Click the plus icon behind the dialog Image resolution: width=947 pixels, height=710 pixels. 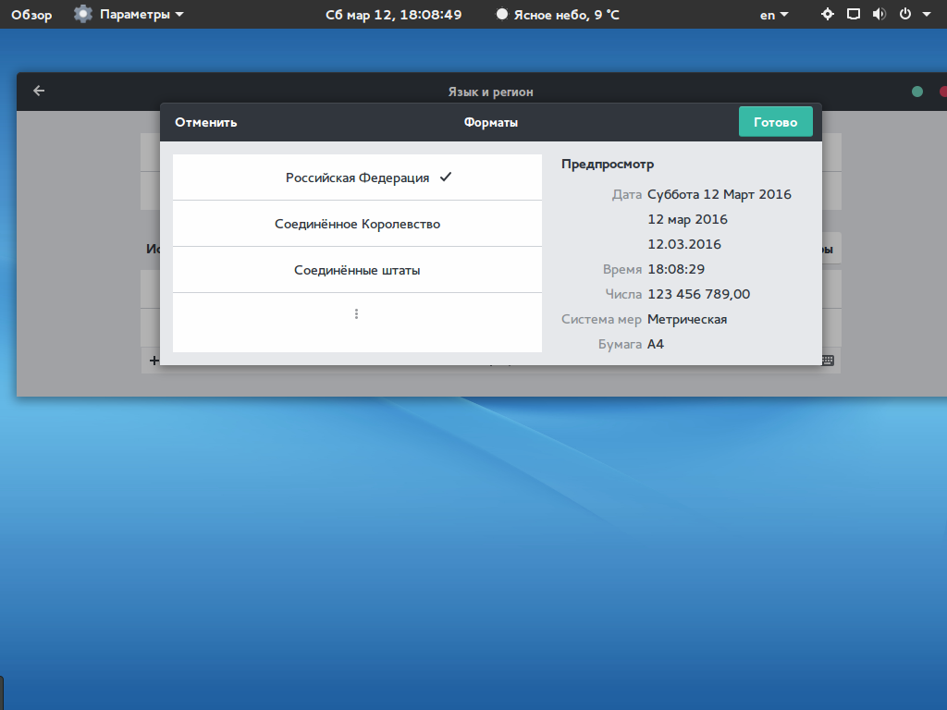coord(154,361)
